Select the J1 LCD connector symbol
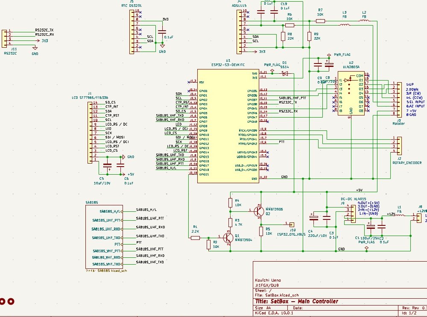This screenshot has width=427, height=317. (90, 133)
